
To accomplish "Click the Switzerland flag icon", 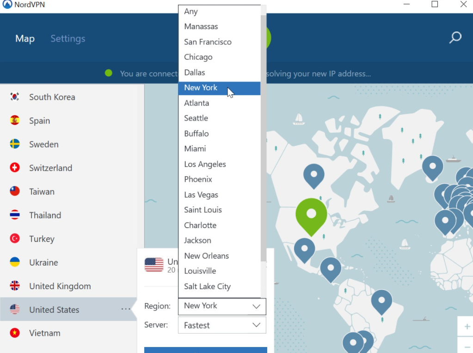I will coord(15,167).
